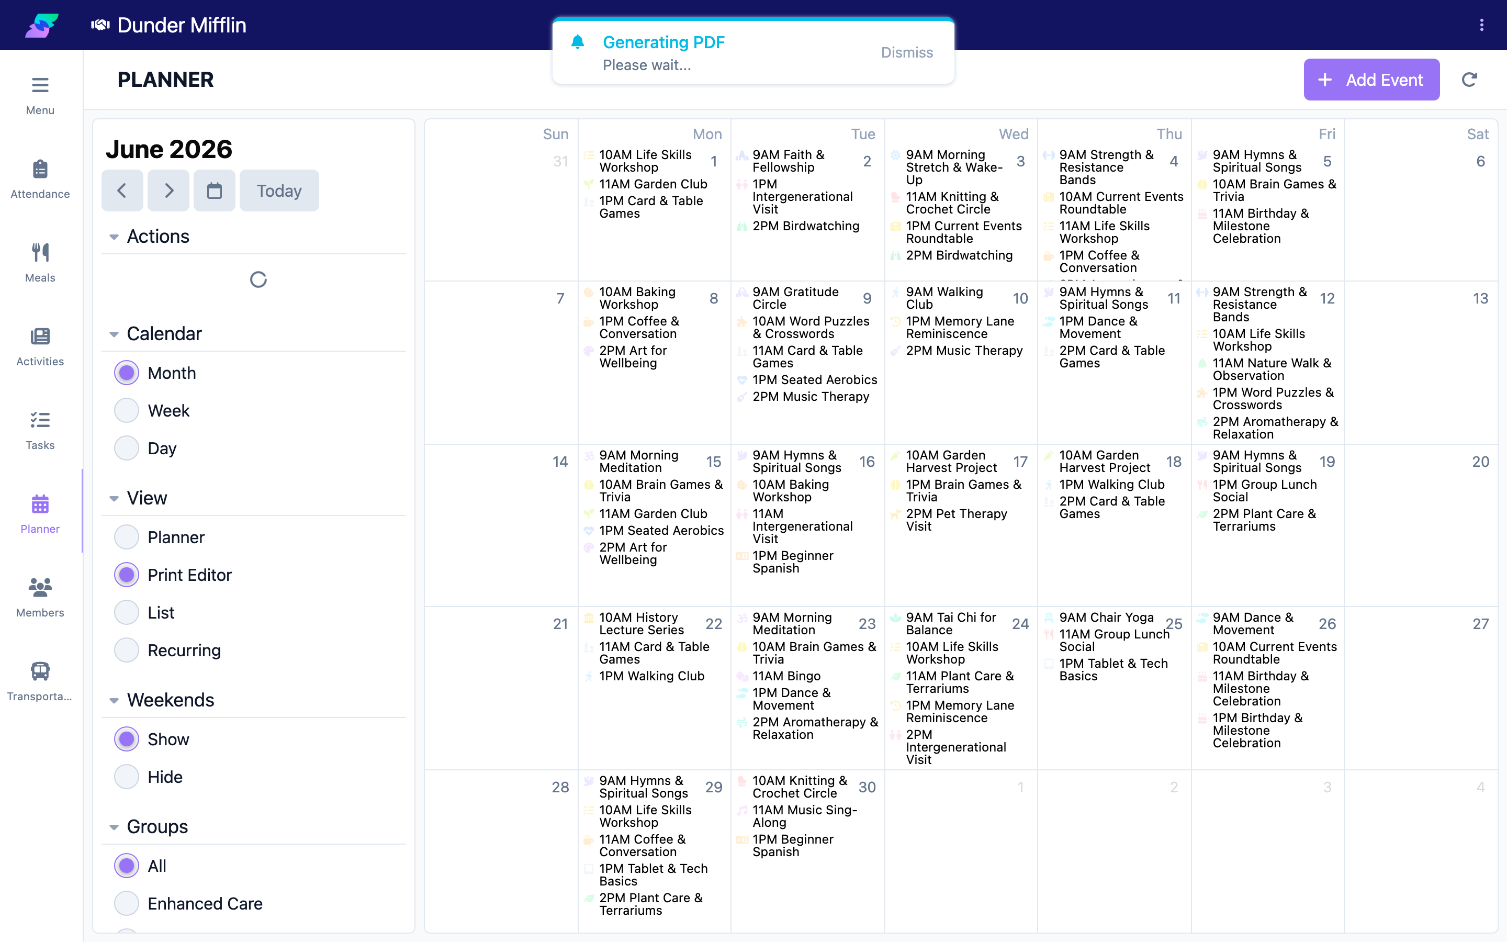Image resolution: width=1507 pixels, height=942 pixels.
Task: Switch view to List
Action: pos(127,612)
